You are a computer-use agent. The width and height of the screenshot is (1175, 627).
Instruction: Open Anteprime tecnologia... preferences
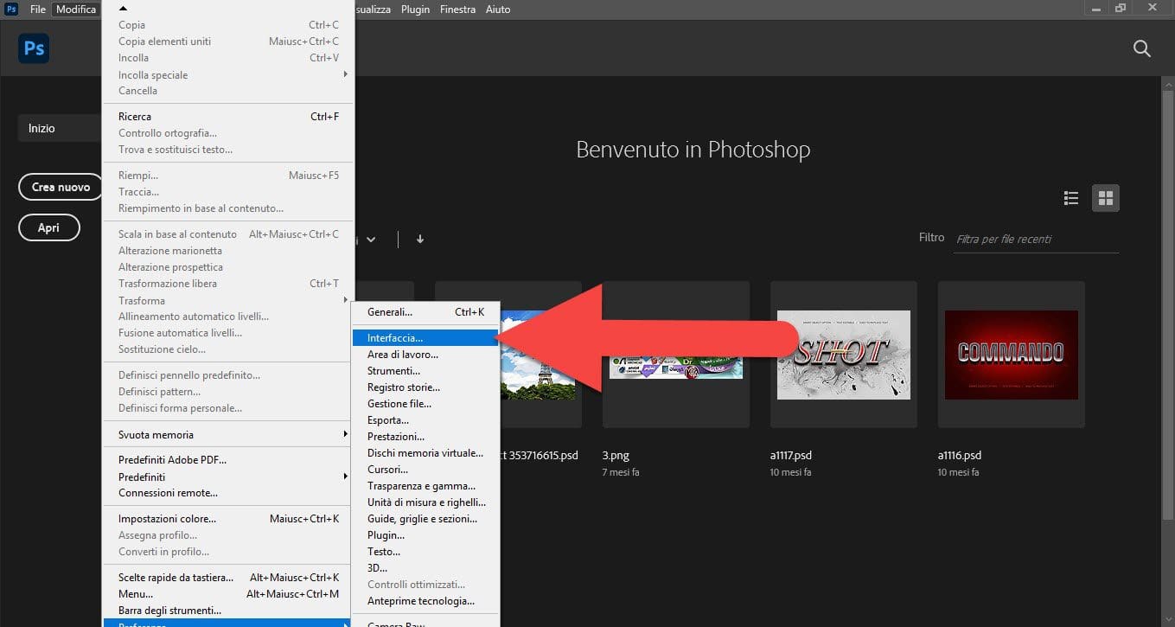pos(425,601)
